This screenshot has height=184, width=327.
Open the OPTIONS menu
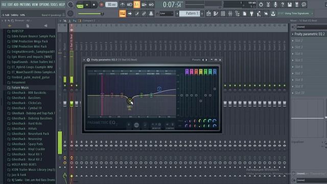click(x=44, y=5)
